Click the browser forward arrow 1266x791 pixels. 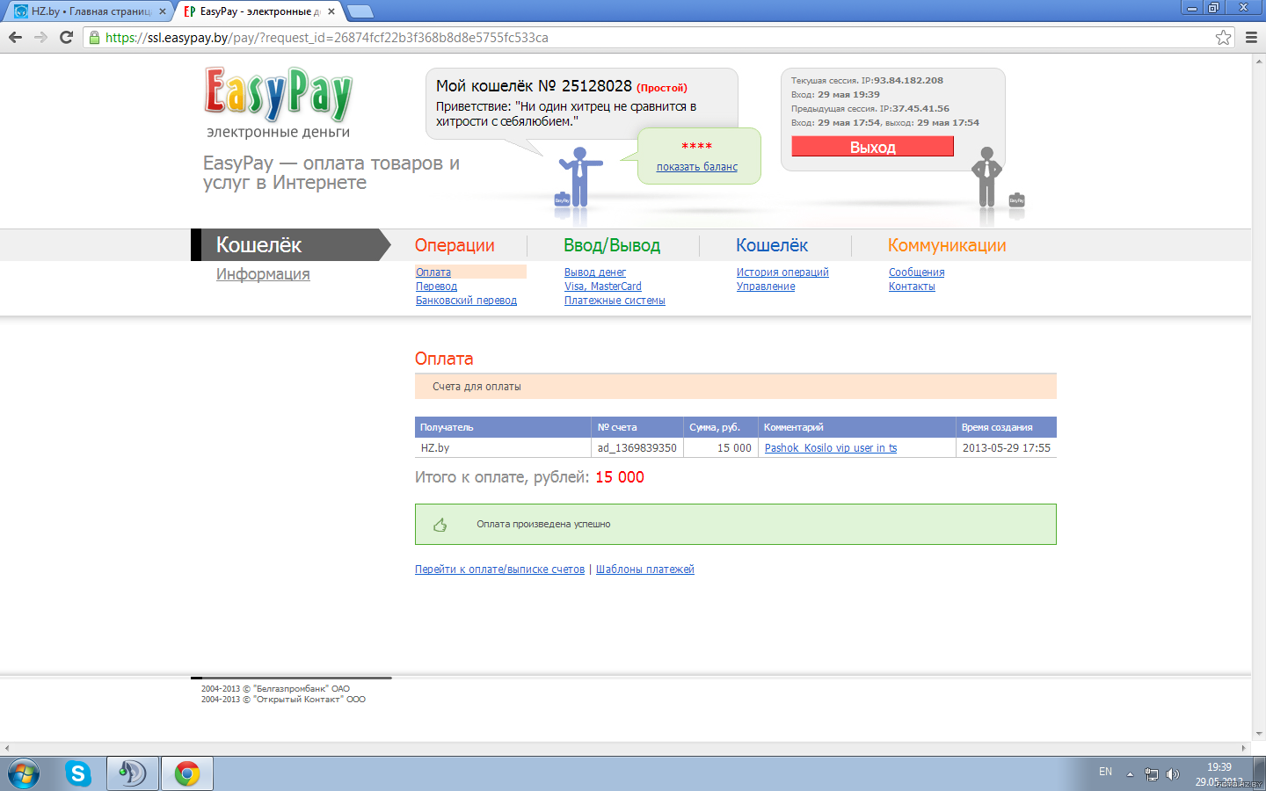[x=40, y=37]
